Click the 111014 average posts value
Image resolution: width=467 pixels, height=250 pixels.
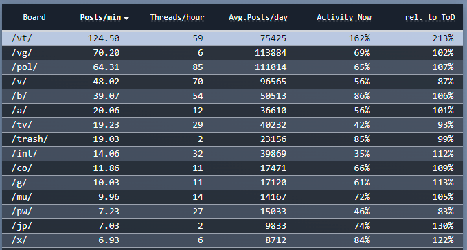coord(271,67)
